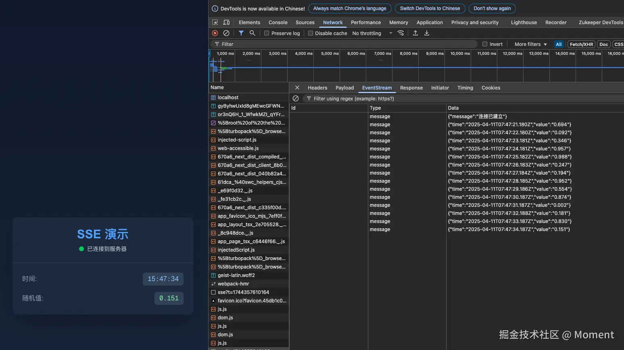Open the No throttling dropdown
The image size is (624, 350).
pos(372,33)
